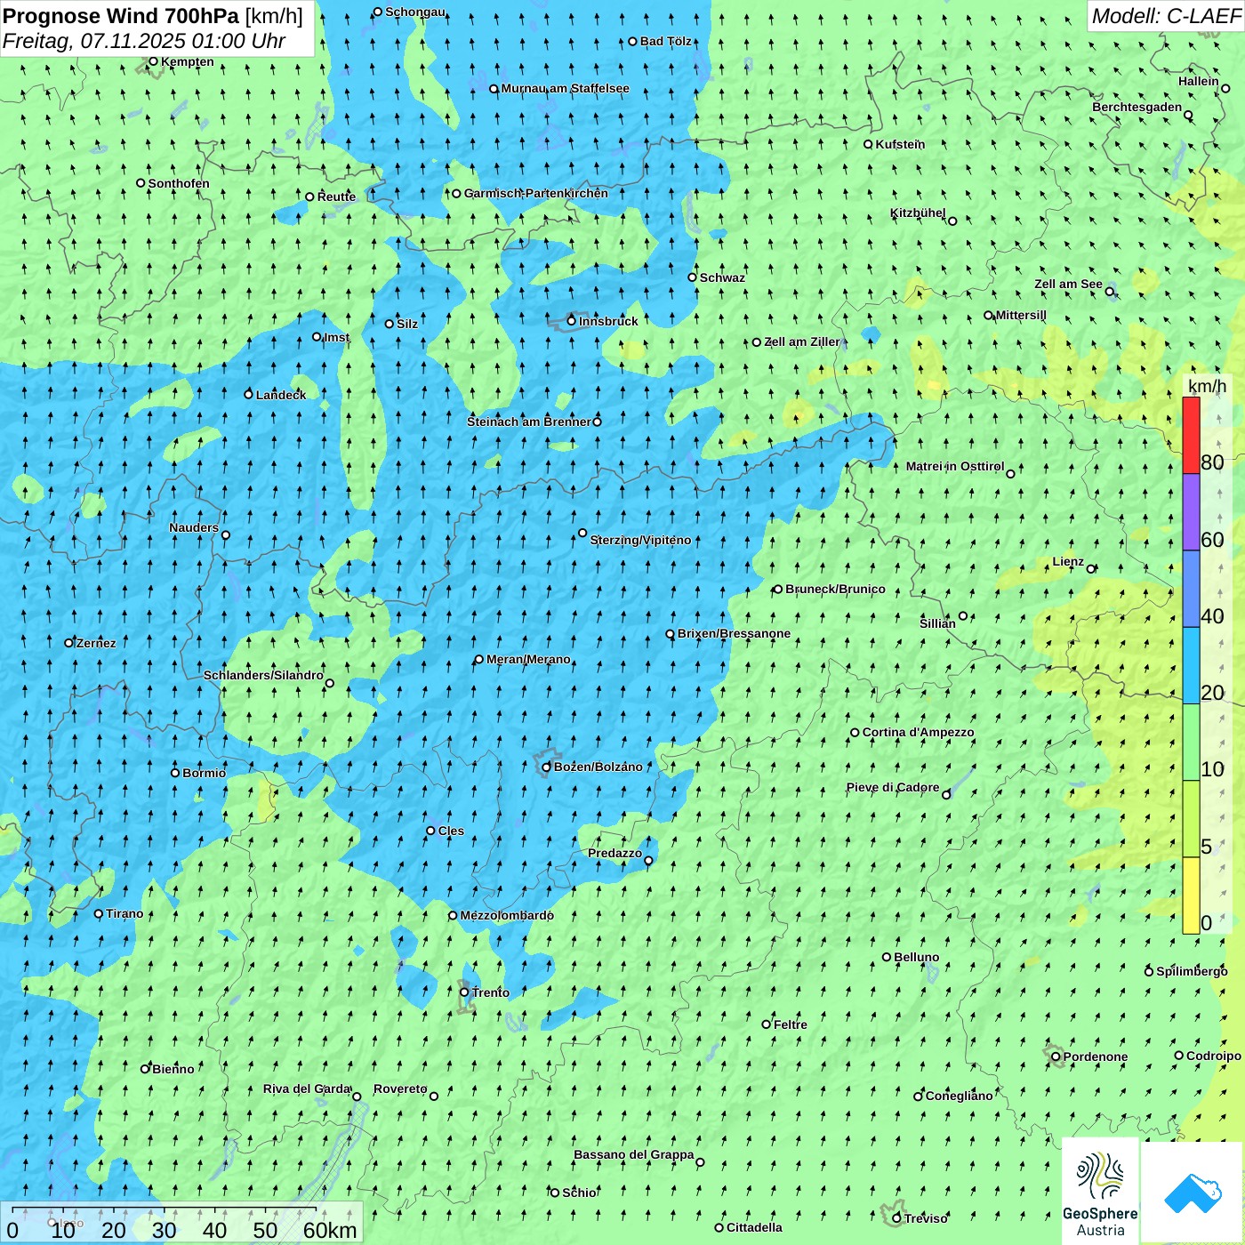Click the 'Schongau' label

(414, 12)
